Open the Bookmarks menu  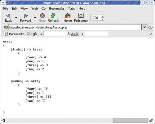click(x=57, y=8)
